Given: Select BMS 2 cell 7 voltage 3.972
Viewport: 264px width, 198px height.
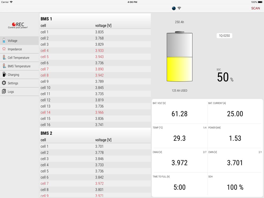Looking at the screenshot, I should 99,183.
